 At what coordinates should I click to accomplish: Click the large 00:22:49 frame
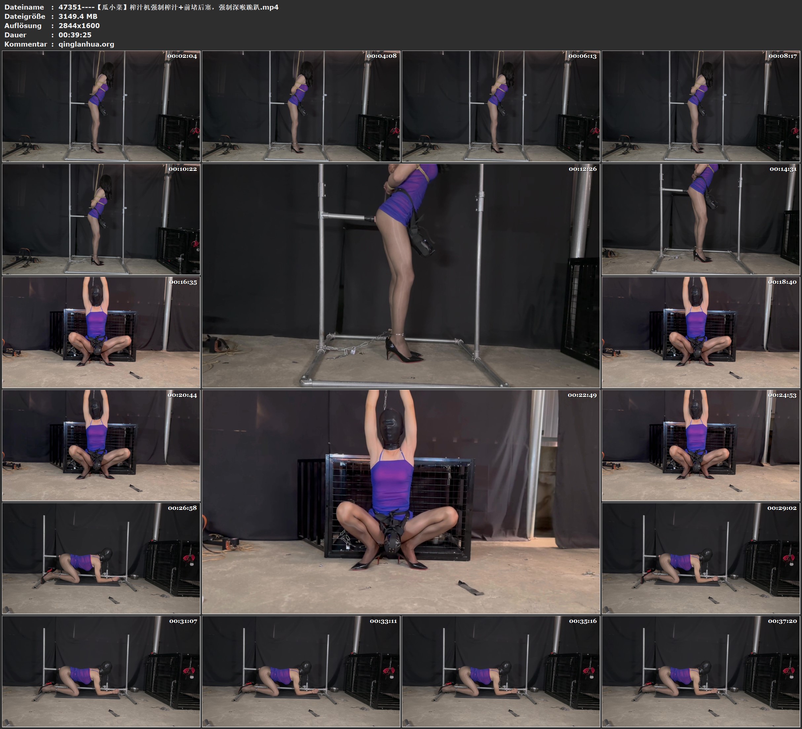[x=401, y=502]
